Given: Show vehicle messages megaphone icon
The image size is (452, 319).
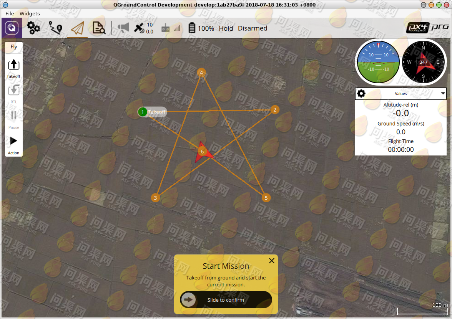Looking at the screenshot, I should [x=123, y=28].
